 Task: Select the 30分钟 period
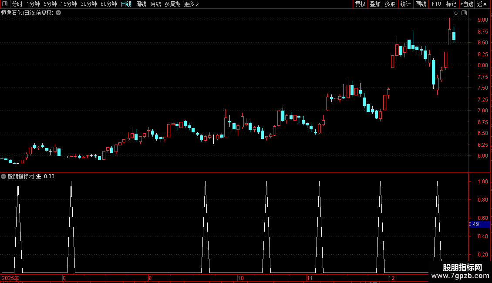coord(89,4)
